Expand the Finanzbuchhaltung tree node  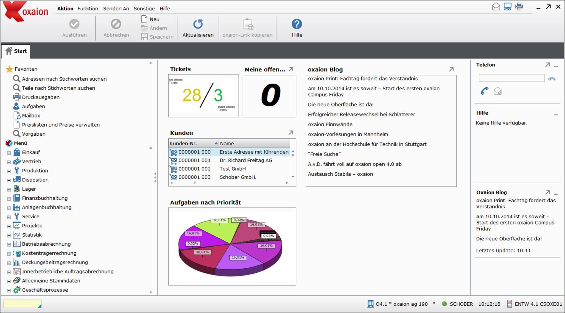point(9,199)
